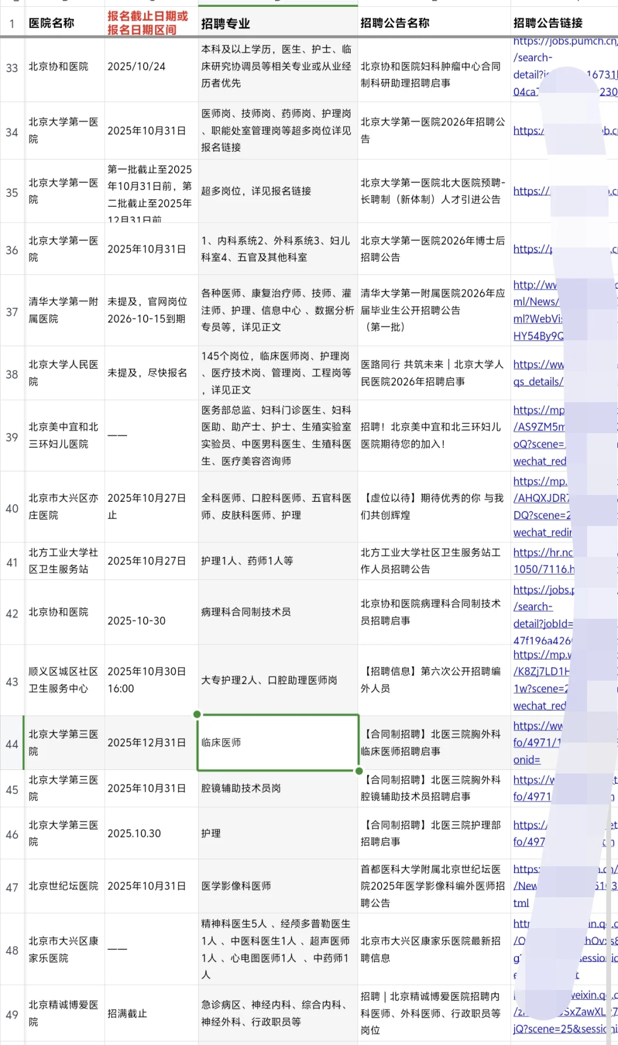The image size is (618, 1045).
Task: Click cell 北京世纪坛医院
Action: 64,886
